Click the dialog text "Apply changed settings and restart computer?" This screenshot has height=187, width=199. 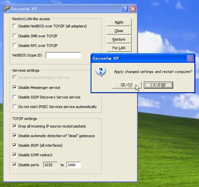pyautogui.click(x=153, y=72)
